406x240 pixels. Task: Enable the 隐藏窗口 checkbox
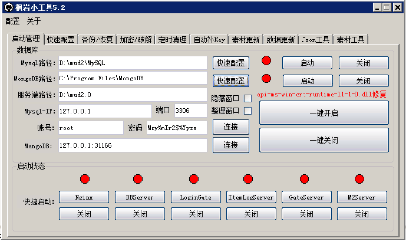[248, 98]
